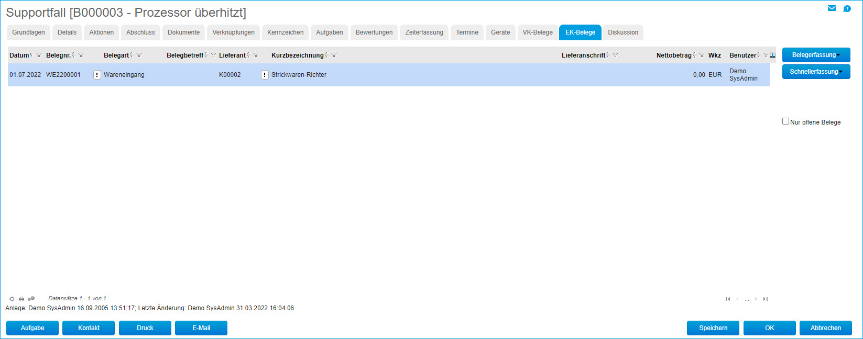Sort by Belegart column arrows

point(132,55)
